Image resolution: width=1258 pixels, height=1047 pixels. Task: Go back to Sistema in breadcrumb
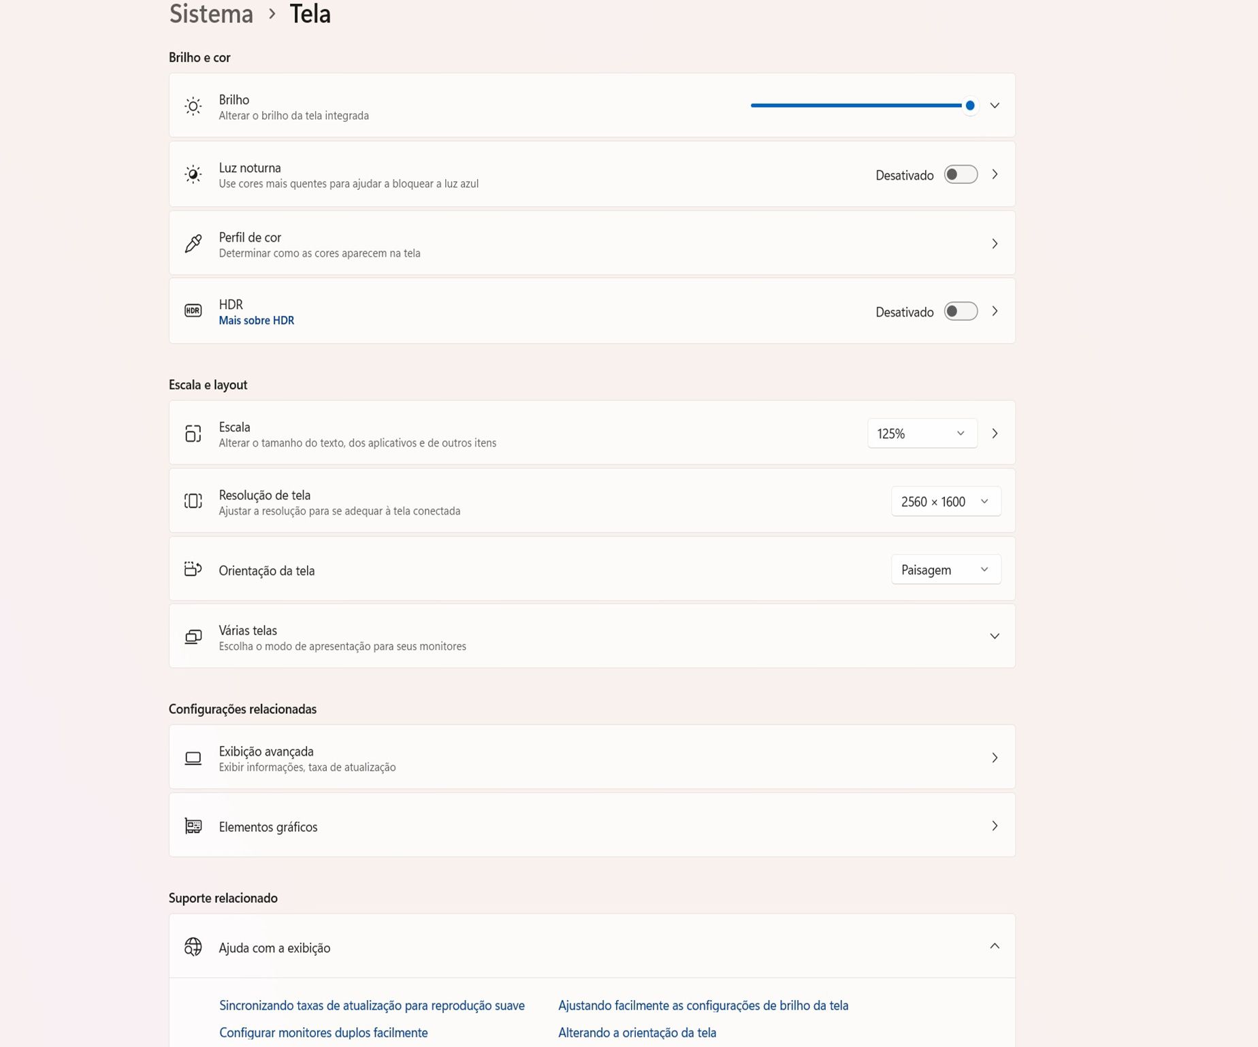click(211, 14)
